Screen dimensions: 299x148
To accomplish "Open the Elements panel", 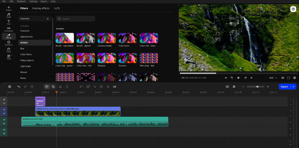I will click(9, 43).
